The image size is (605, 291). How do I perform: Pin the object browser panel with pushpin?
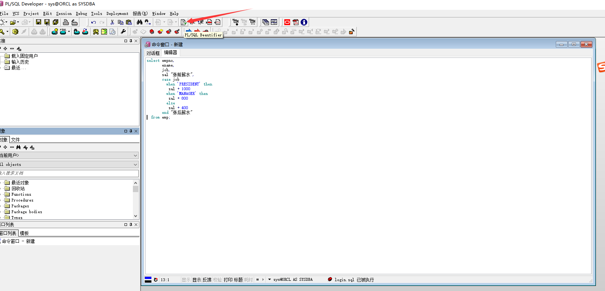point(131,131)
